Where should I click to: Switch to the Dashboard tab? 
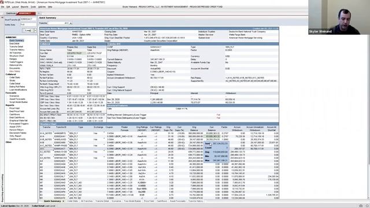tap(11, 13)
